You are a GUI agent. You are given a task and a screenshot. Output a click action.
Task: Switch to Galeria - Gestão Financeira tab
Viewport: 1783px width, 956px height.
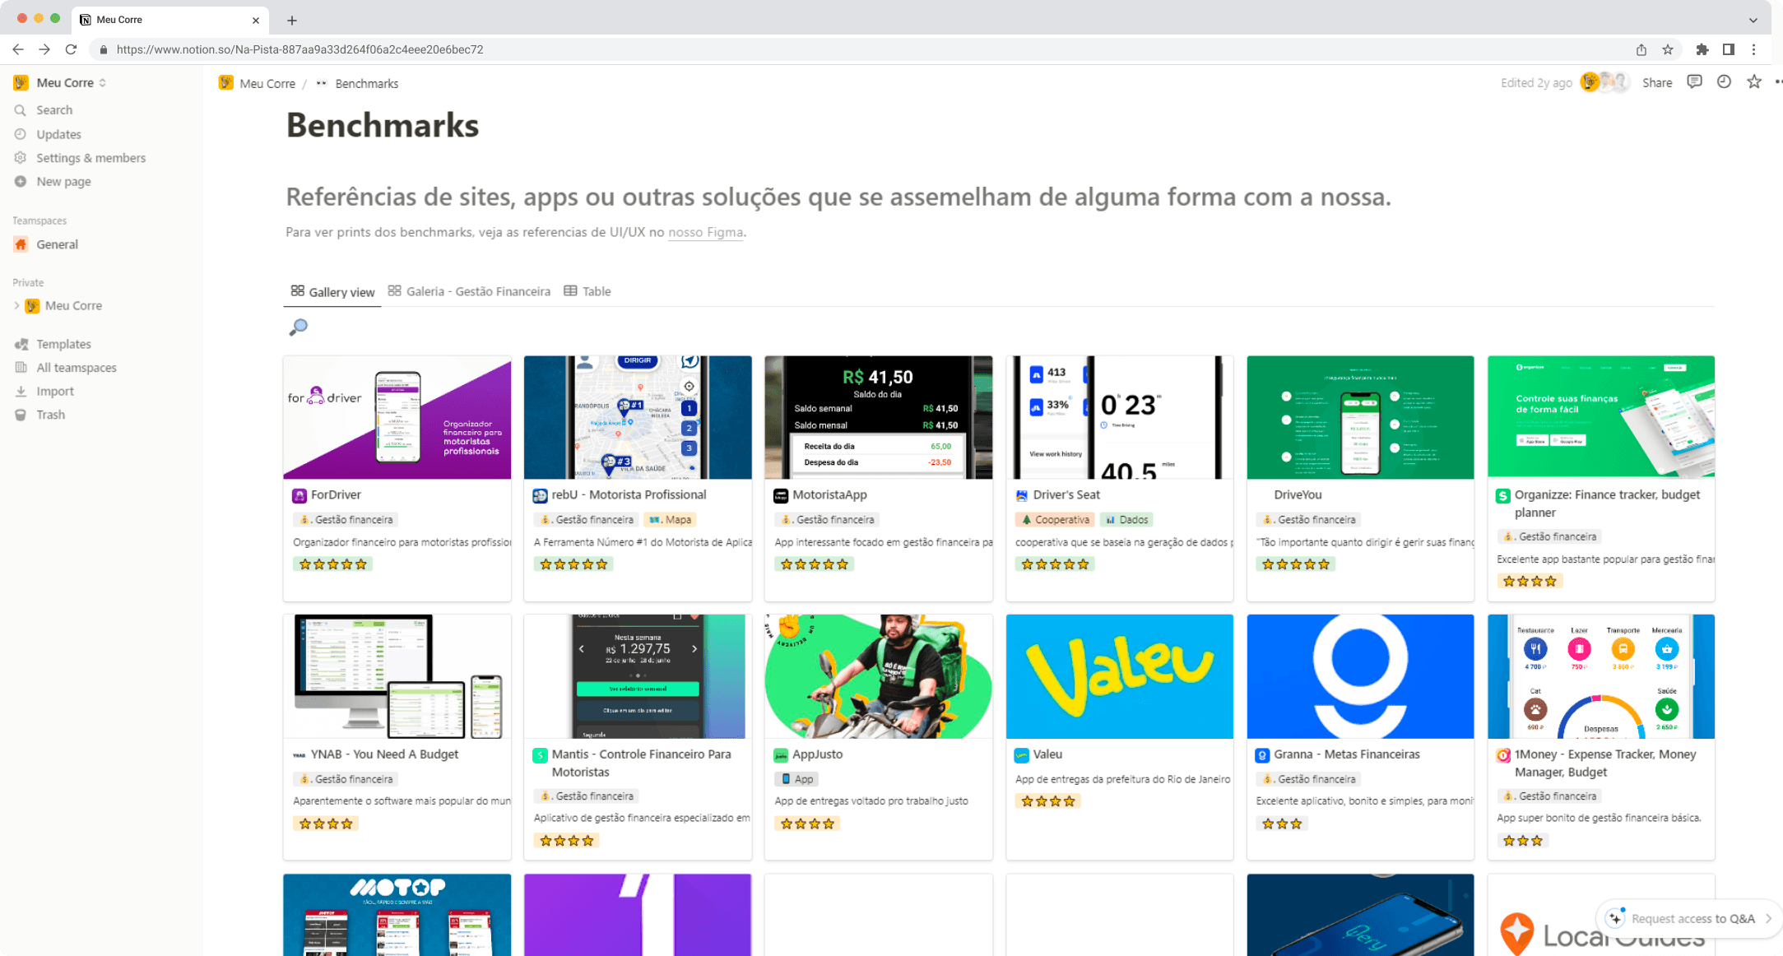tap(469, 291)
